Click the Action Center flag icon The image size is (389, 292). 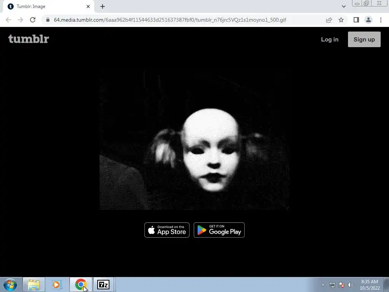pos(342,285)
